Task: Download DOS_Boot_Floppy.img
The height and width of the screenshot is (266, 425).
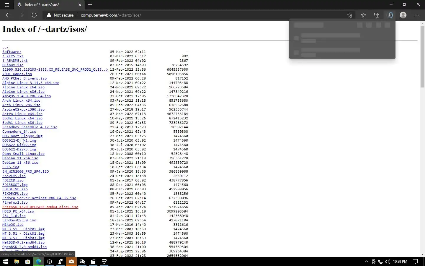Action: point(22,136)
